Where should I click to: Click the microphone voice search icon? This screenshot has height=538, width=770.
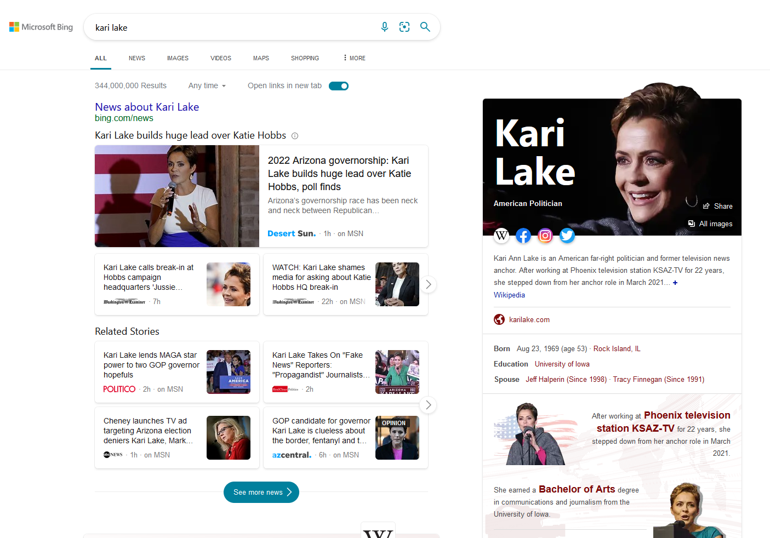click(385, 27)
